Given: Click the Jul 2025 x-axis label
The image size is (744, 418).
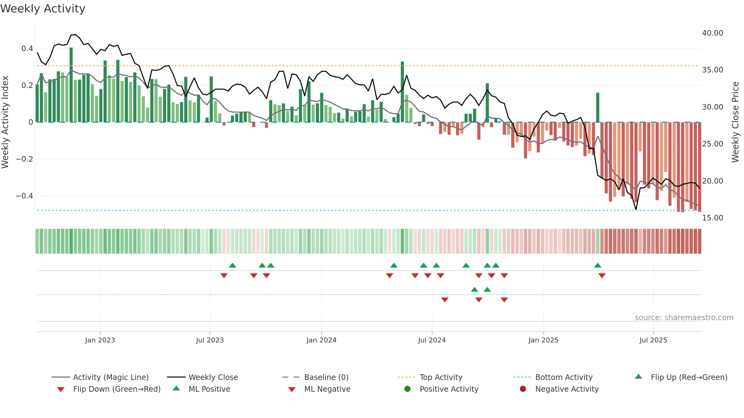Looking at the screenshot, I should 653,340.
